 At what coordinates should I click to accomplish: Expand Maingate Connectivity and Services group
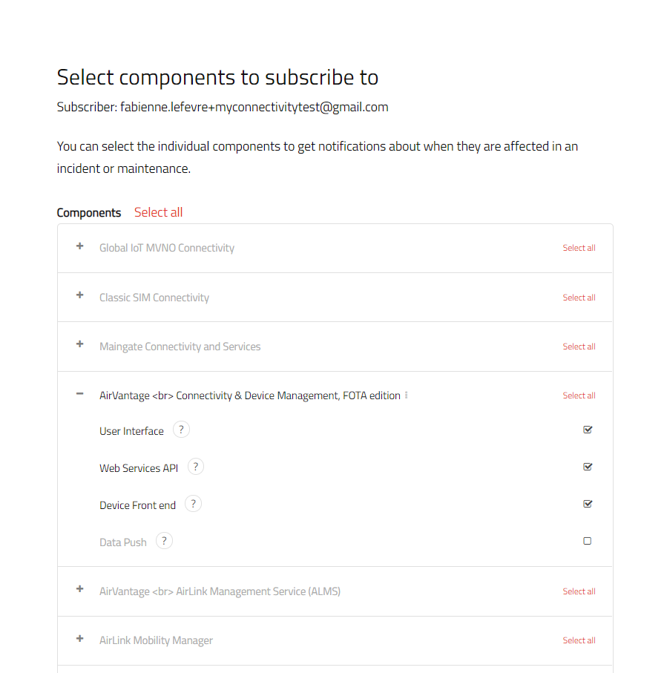click(80, 344)
